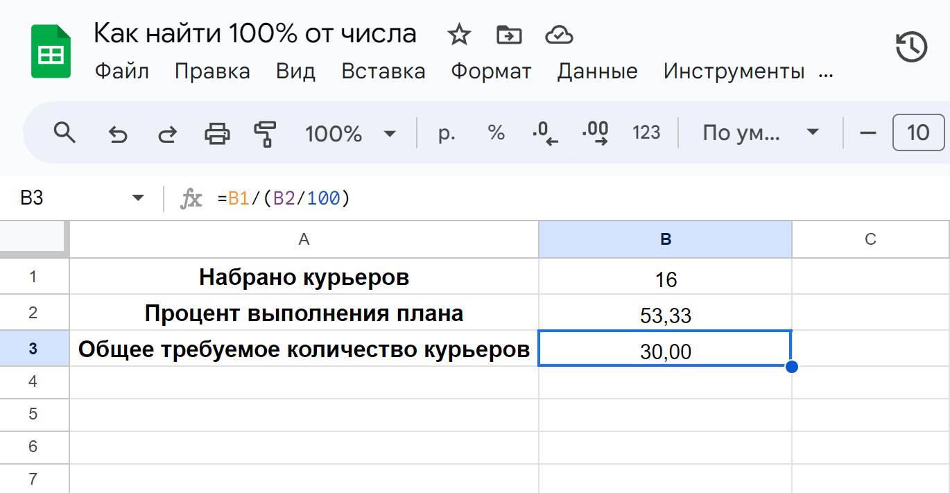Undo the last action

pos(118,133)
